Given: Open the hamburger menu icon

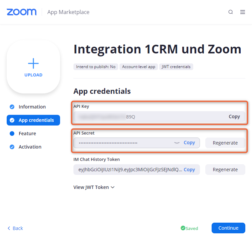Looking at the screenshot, I should (x=243, y=12).
